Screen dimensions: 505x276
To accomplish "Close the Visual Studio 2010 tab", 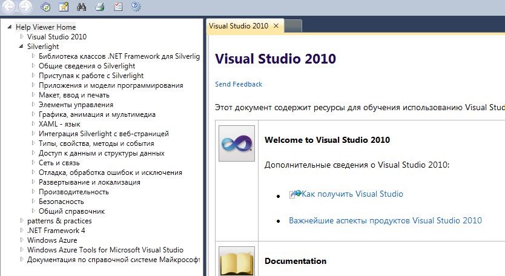I will pyautogui.click(x=276, y=26).
